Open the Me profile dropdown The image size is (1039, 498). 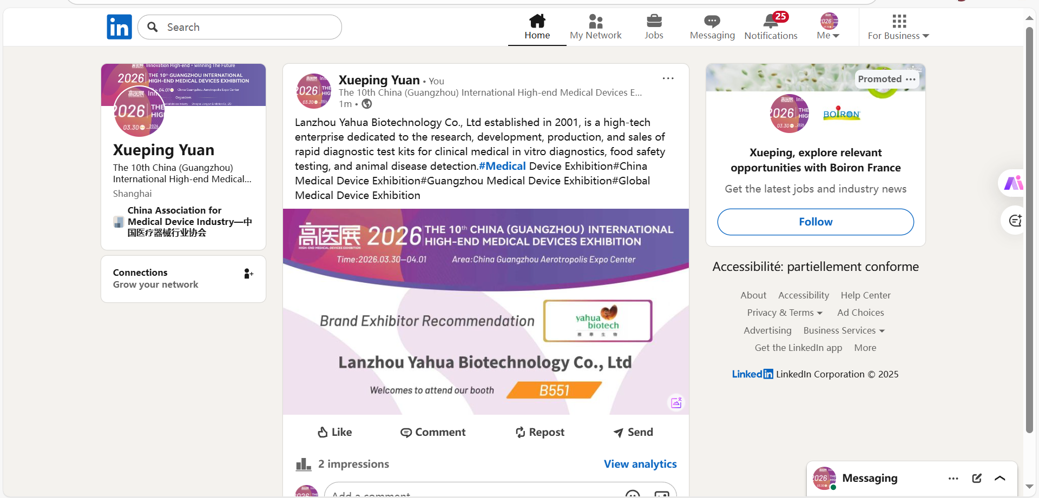pos(828,27)
